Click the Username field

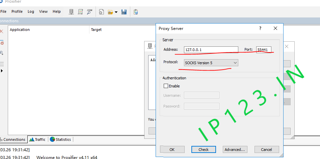pyautogui.click(x=202, y=95)
